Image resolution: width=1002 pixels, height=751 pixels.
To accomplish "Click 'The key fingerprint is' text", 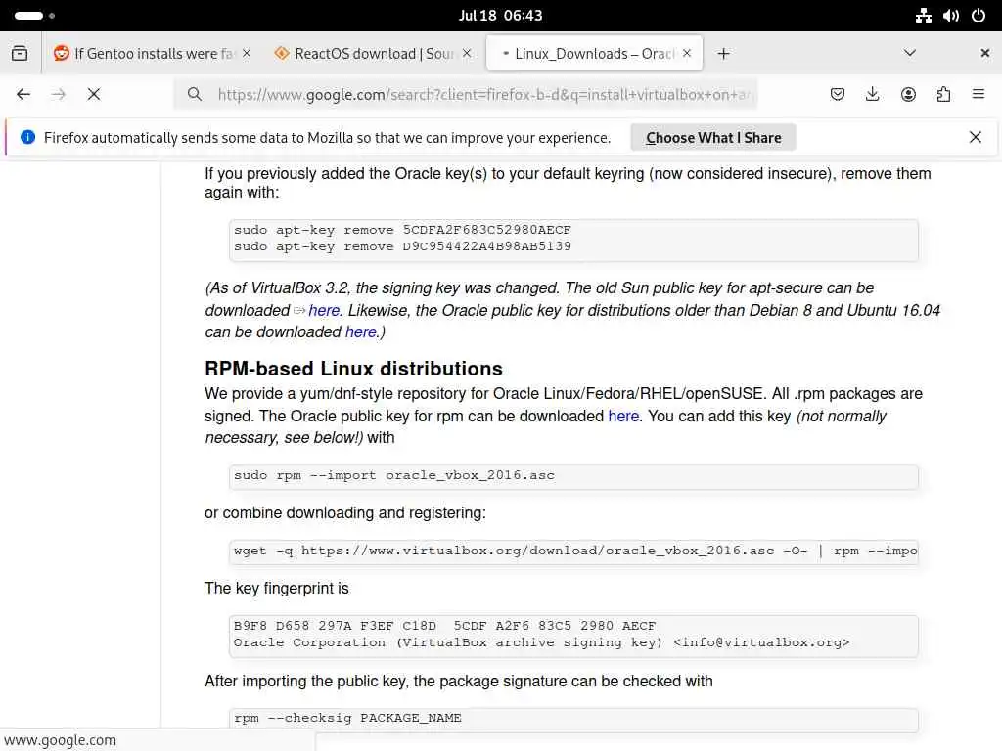I will point(277,588).
